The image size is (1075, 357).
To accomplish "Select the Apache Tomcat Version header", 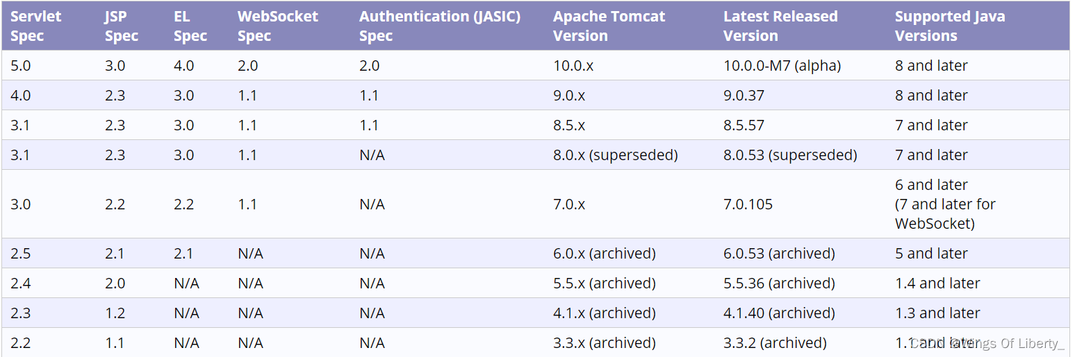I will 609,26.
